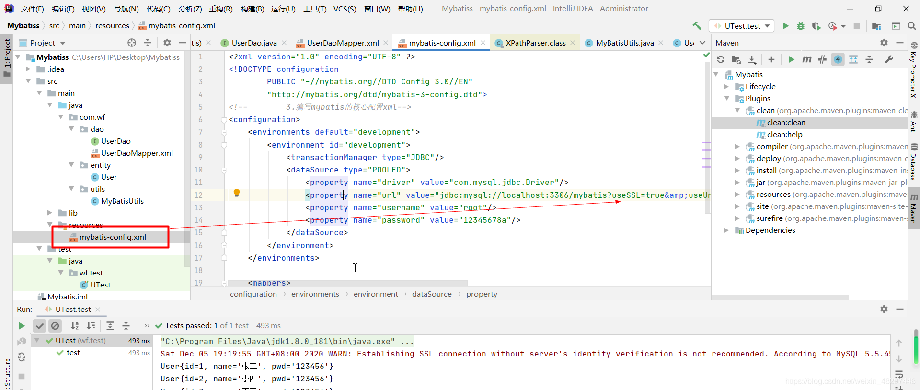Expand the Dependencies node in Maven

tap(726, 230)
